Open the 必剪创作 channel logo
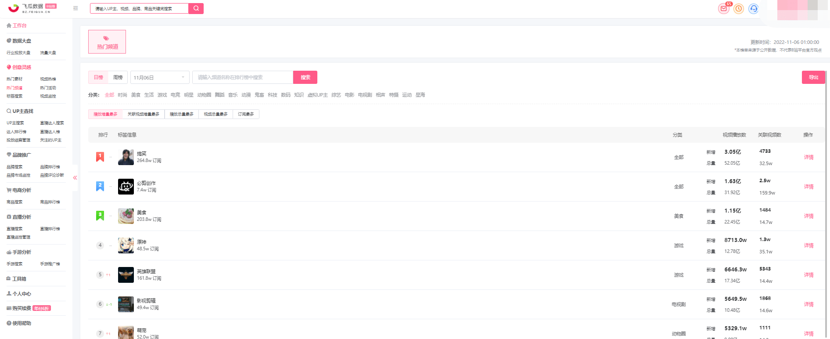Viewport: 830px width, 339px height. click(126, 187)
